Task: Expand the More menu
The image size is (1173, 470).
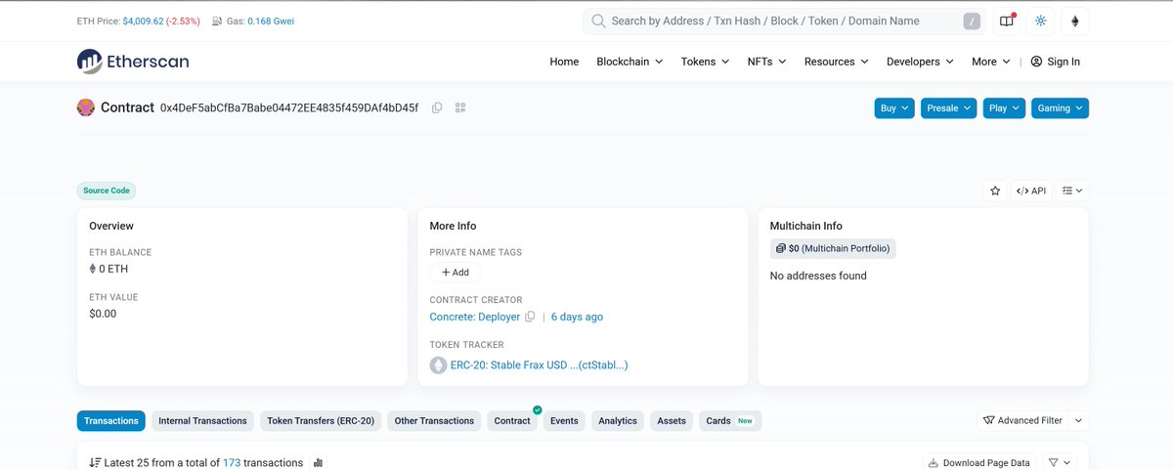Action: coord(990,62)
